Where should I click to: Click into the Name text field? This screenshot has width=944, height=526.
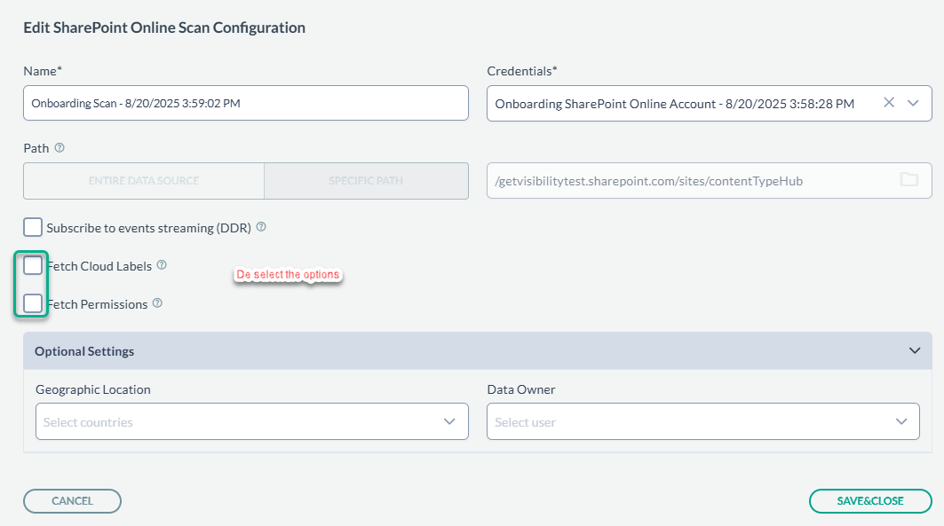click(245, 103)
